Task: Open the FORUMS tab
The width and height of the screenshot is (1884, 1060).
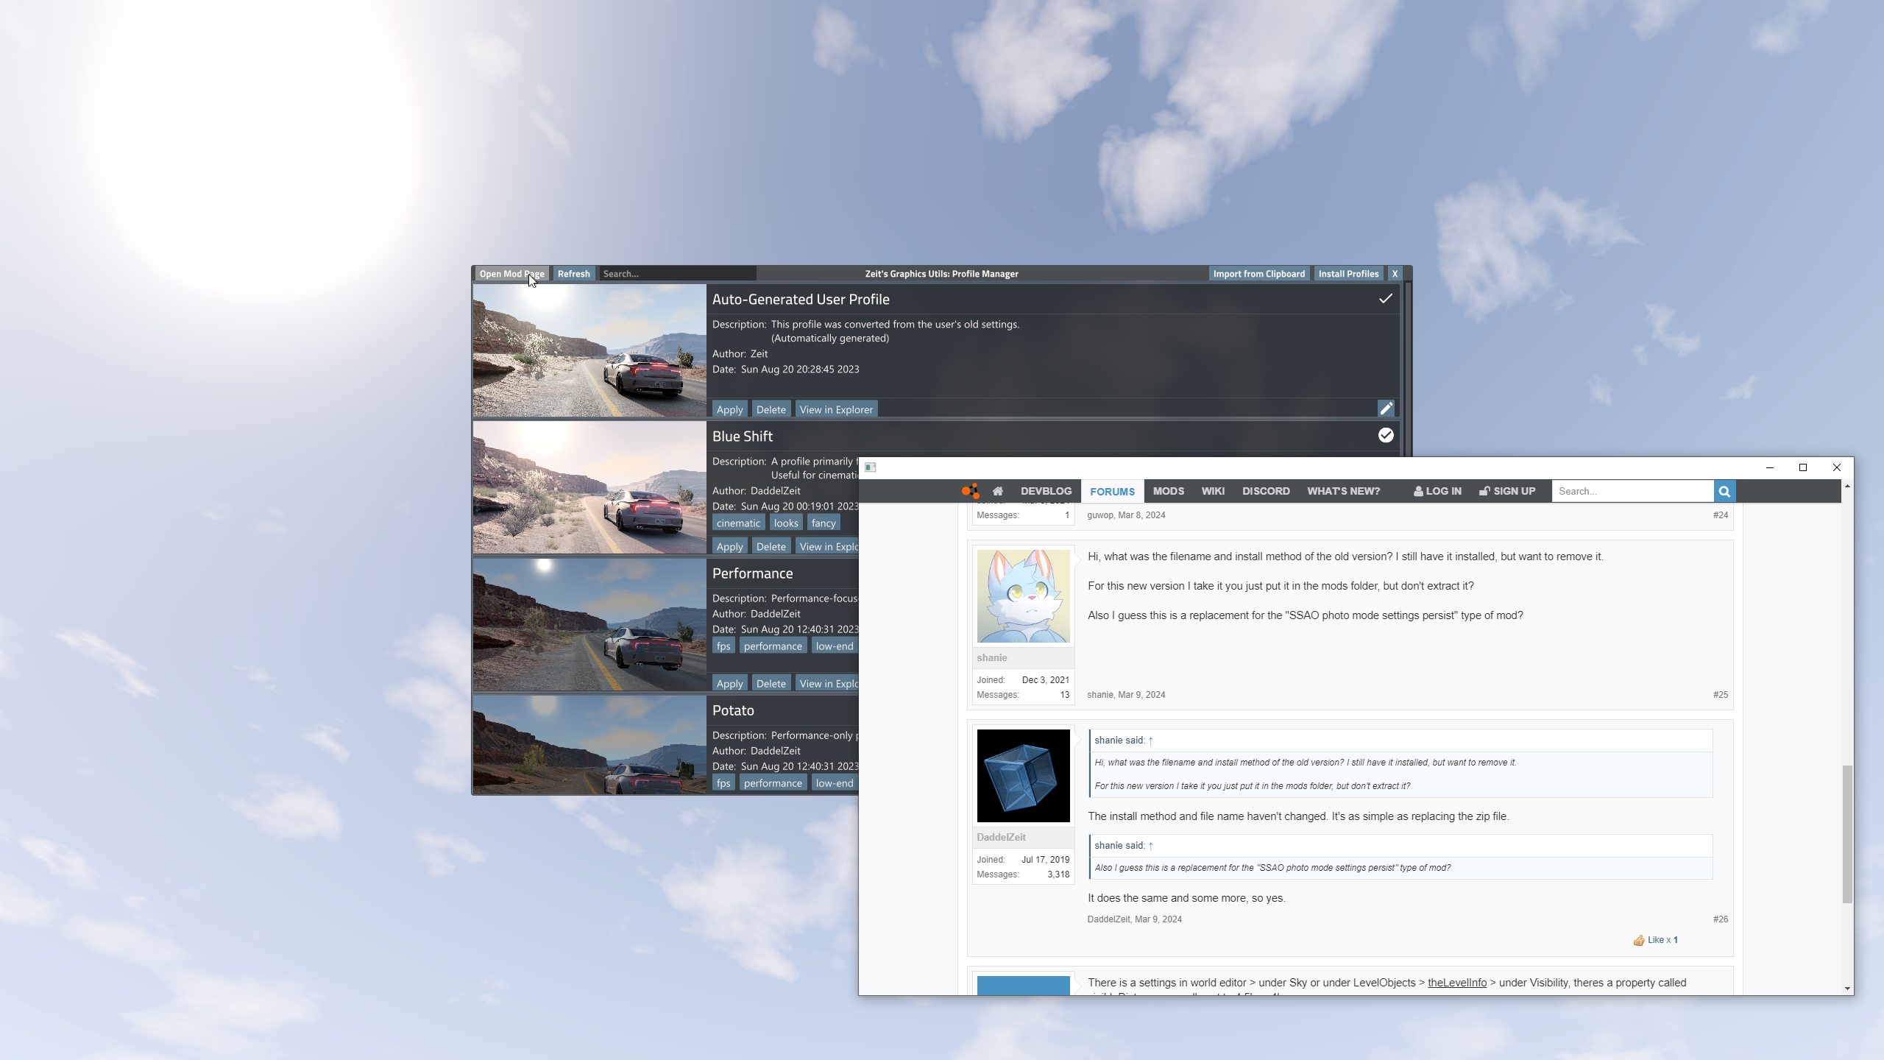Action: (x=1112, y=491)
